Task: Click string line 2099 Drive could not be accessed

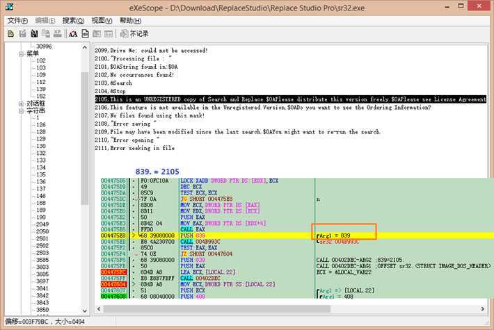Action: click(x=151, y=50)
